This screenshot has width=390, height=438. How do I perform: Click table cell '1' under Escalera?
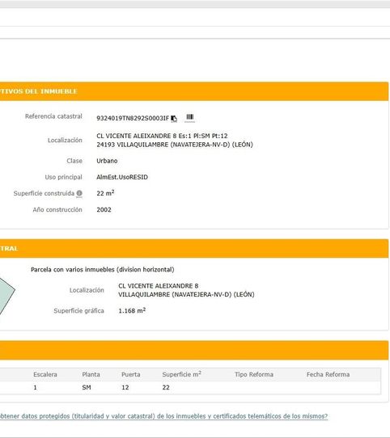[35, 388]
